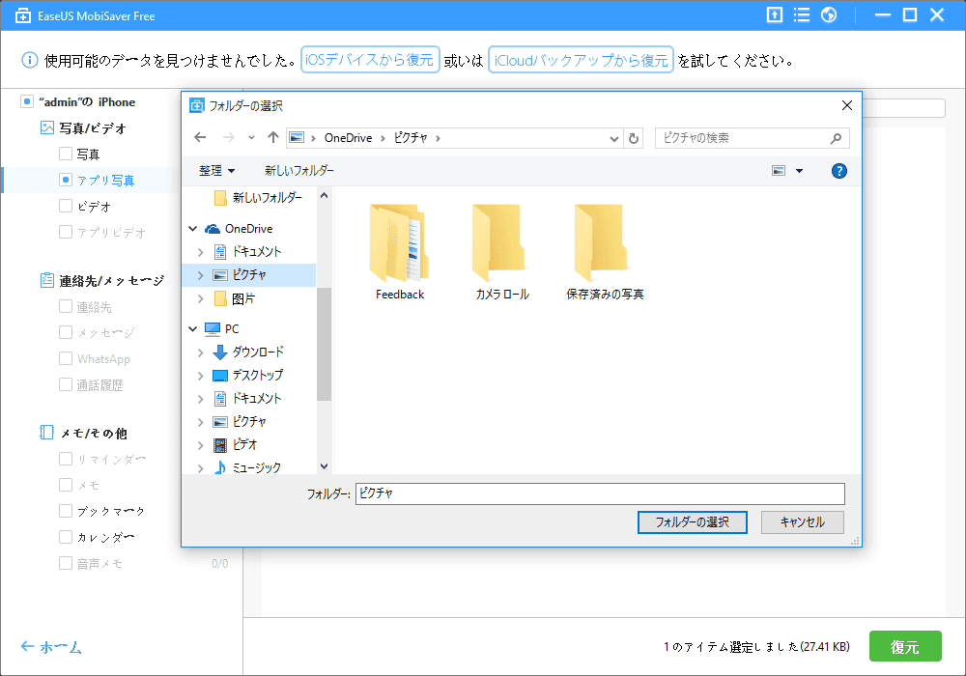Expand the デスクトップ tree node
Viewport: 966px width, 676px height.
pos(200,375)
